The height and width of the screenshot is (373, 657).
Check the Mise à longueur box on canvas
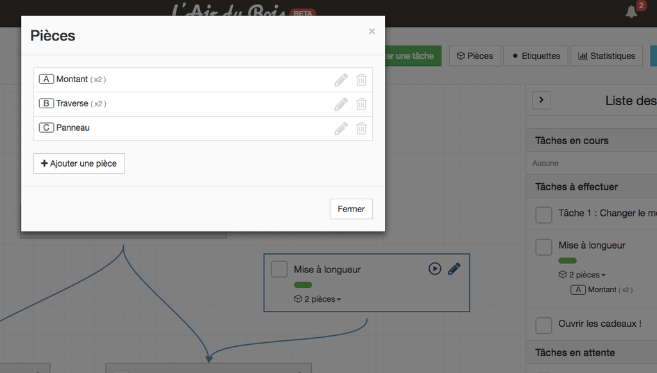click(279, 269)
